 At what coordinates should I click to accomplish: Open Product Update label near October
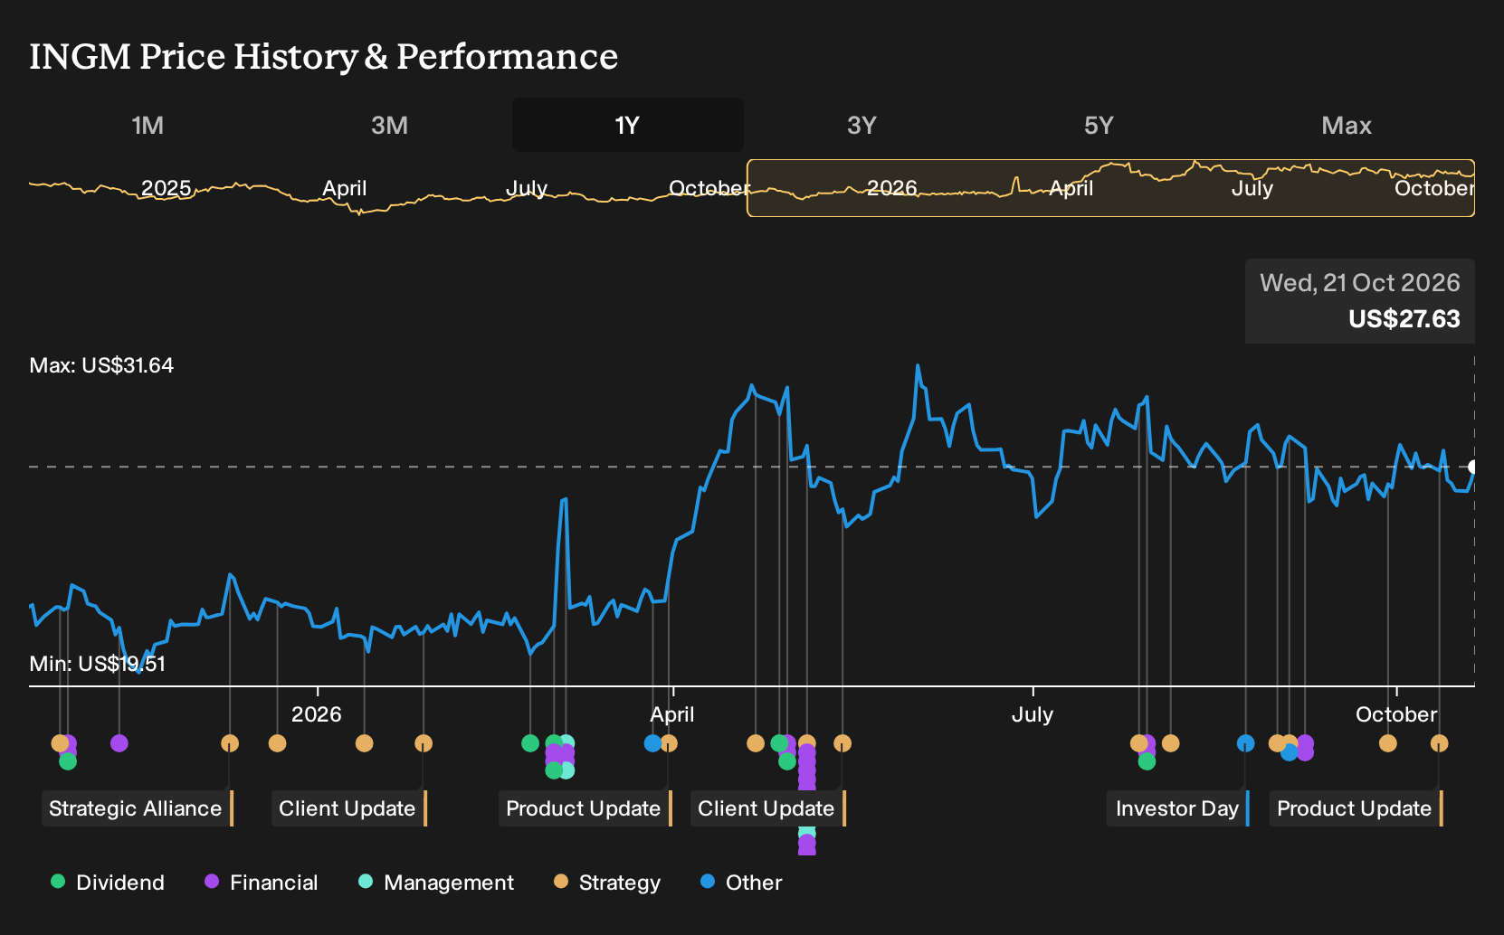tap(1356, 808)
